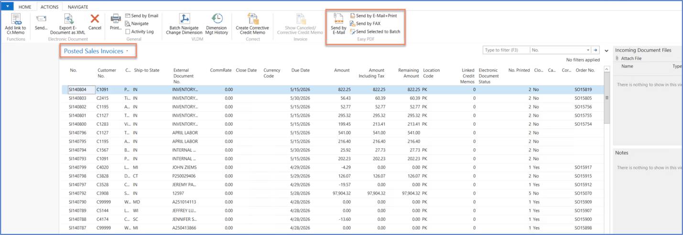This screenshot has height=235, width=683.
Task: Click the Electronic Document Status column header
Action: click(488, 76)
